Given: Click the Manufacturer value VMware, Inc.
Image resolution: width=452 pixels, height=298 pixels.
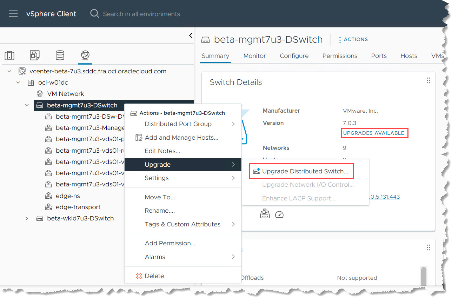Looking at the screenshot, I should point(360,111).
